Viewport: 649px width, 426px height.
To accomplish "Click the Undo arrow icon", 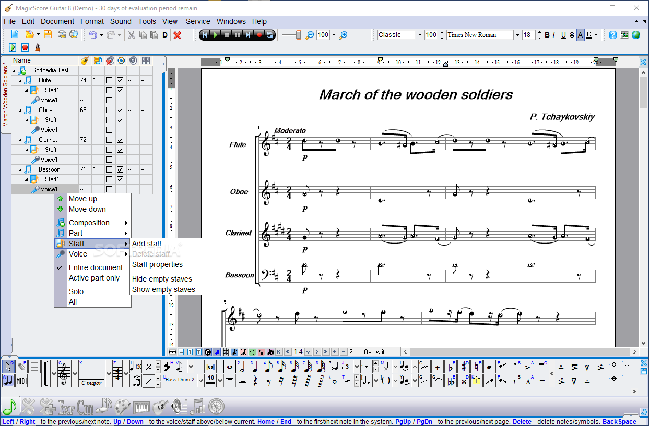I will [93, 35].
